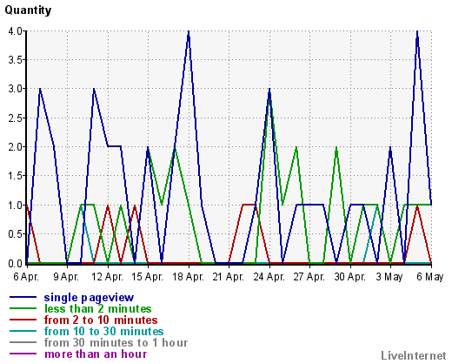The height and width of the screenshot is (364, 452).
Task: Click the 'less than 2 minutes' legend label
Action: coord(98,308)
